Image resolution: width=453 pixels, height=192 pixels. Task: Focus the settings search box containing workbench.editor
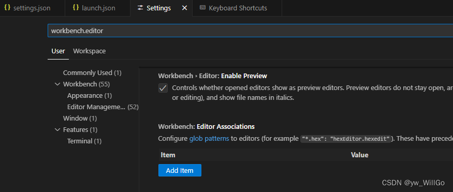(250, 31)
